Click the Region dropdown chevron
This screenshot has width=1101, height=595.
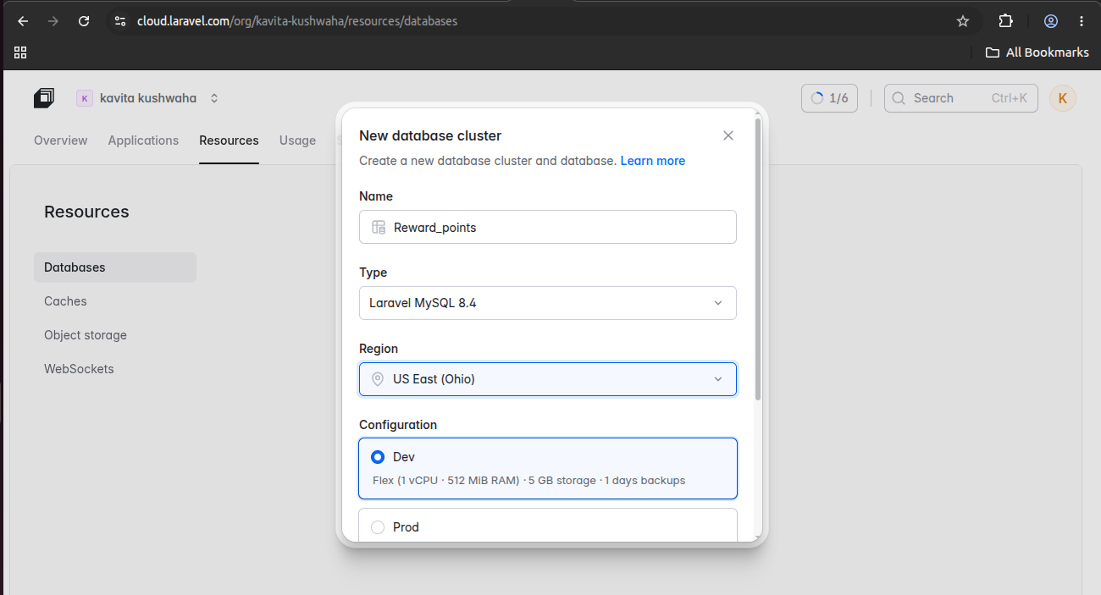pyautogui.click(x=718, y=379)
